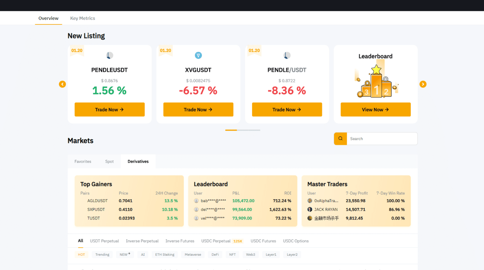Open the SXPUSDT pair row
484x270 pixels.
129,210
